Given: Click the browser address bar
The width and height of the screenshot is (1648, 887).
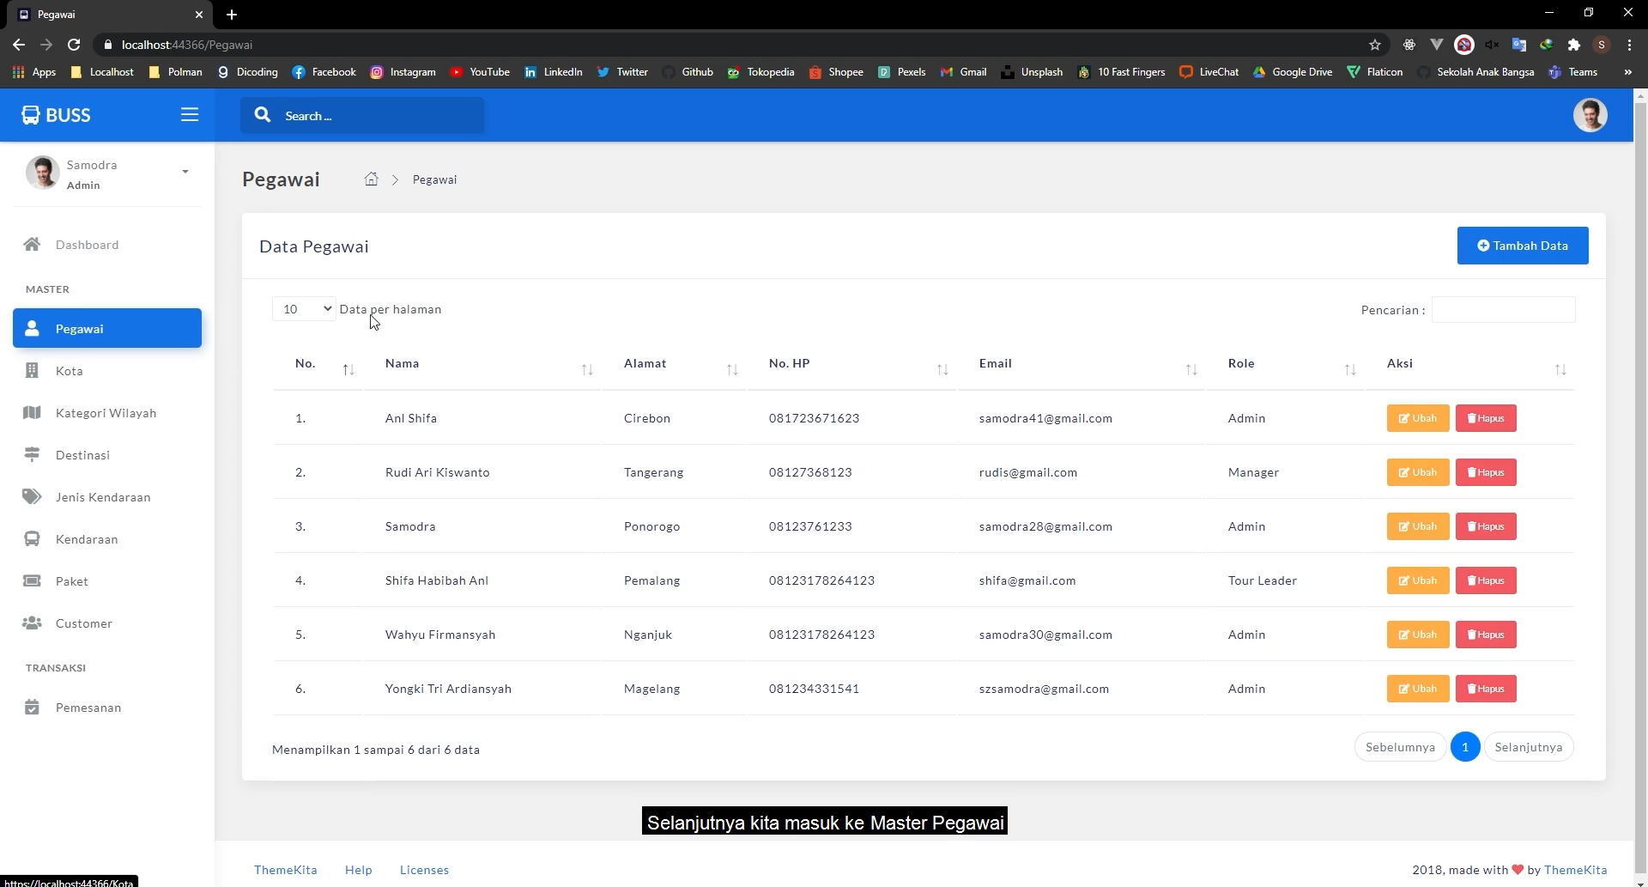Looking at the screenshot, I should 730,45.
